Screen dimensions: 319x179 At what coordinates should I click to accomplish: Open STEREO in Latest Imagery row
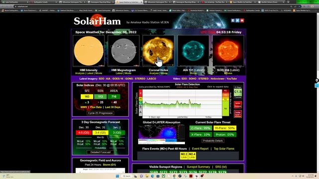(x=140, y=79)
